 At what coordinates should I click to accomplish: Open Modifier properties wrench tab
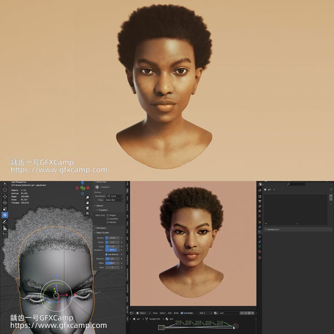point(259,228)
